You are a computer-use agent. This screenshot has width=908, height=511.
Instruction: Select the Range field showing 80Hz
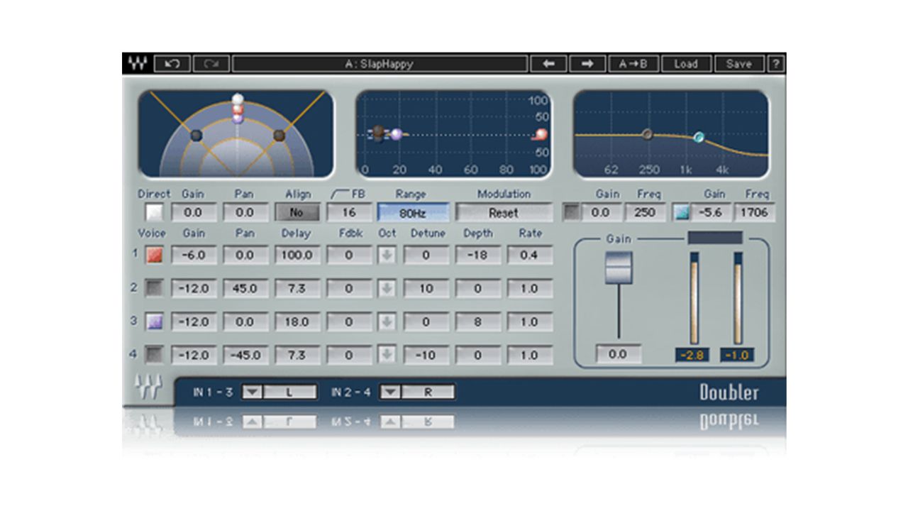point(413,212)
